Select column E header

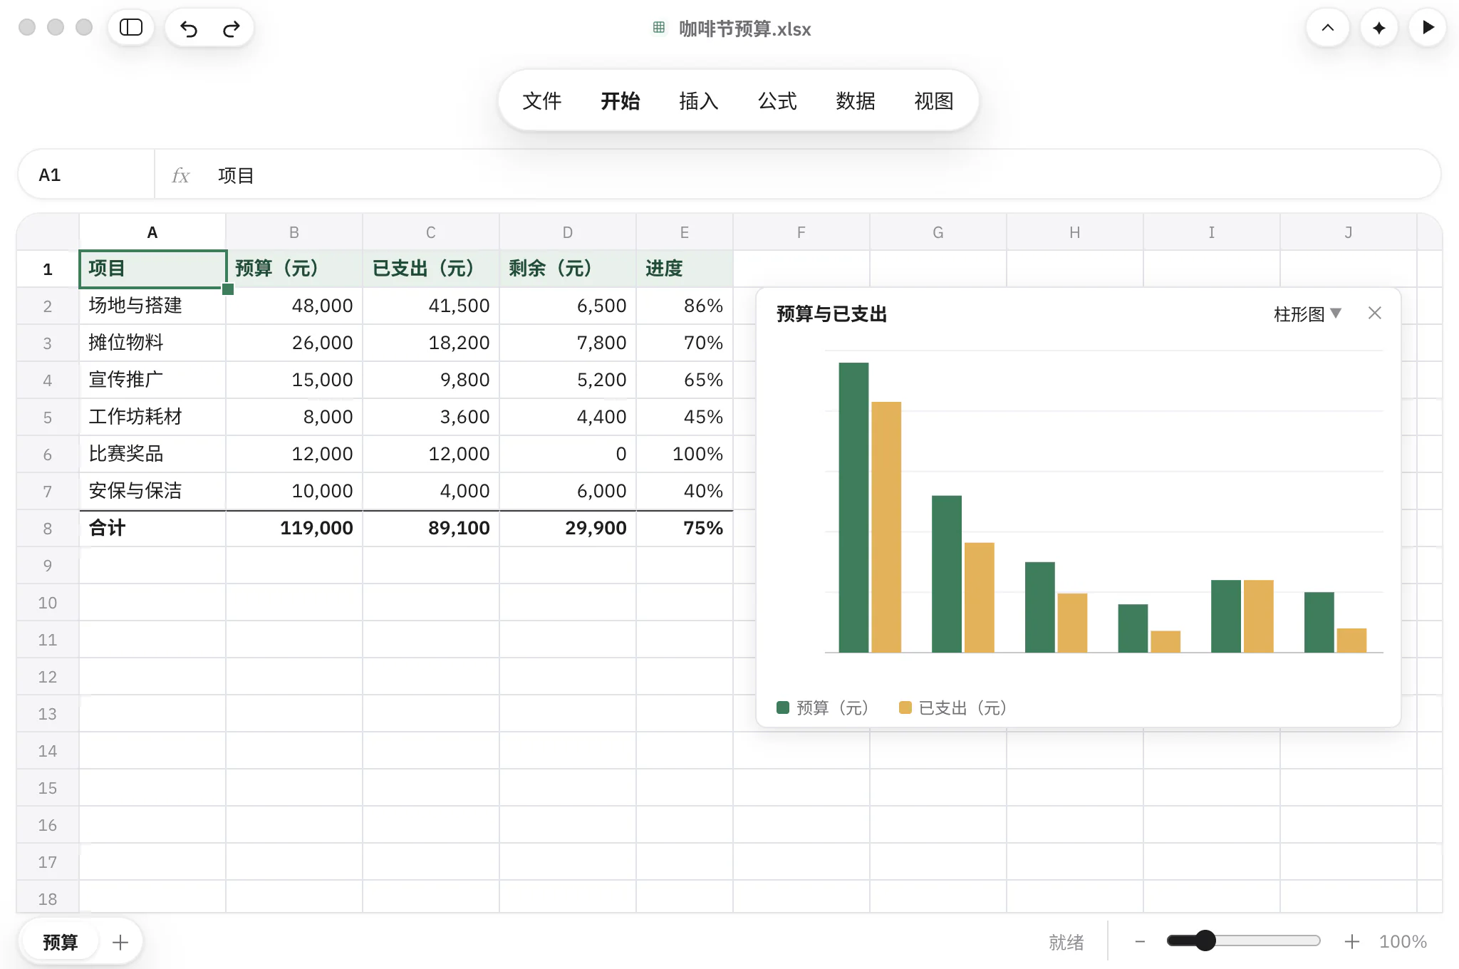(x=685, y=232)
